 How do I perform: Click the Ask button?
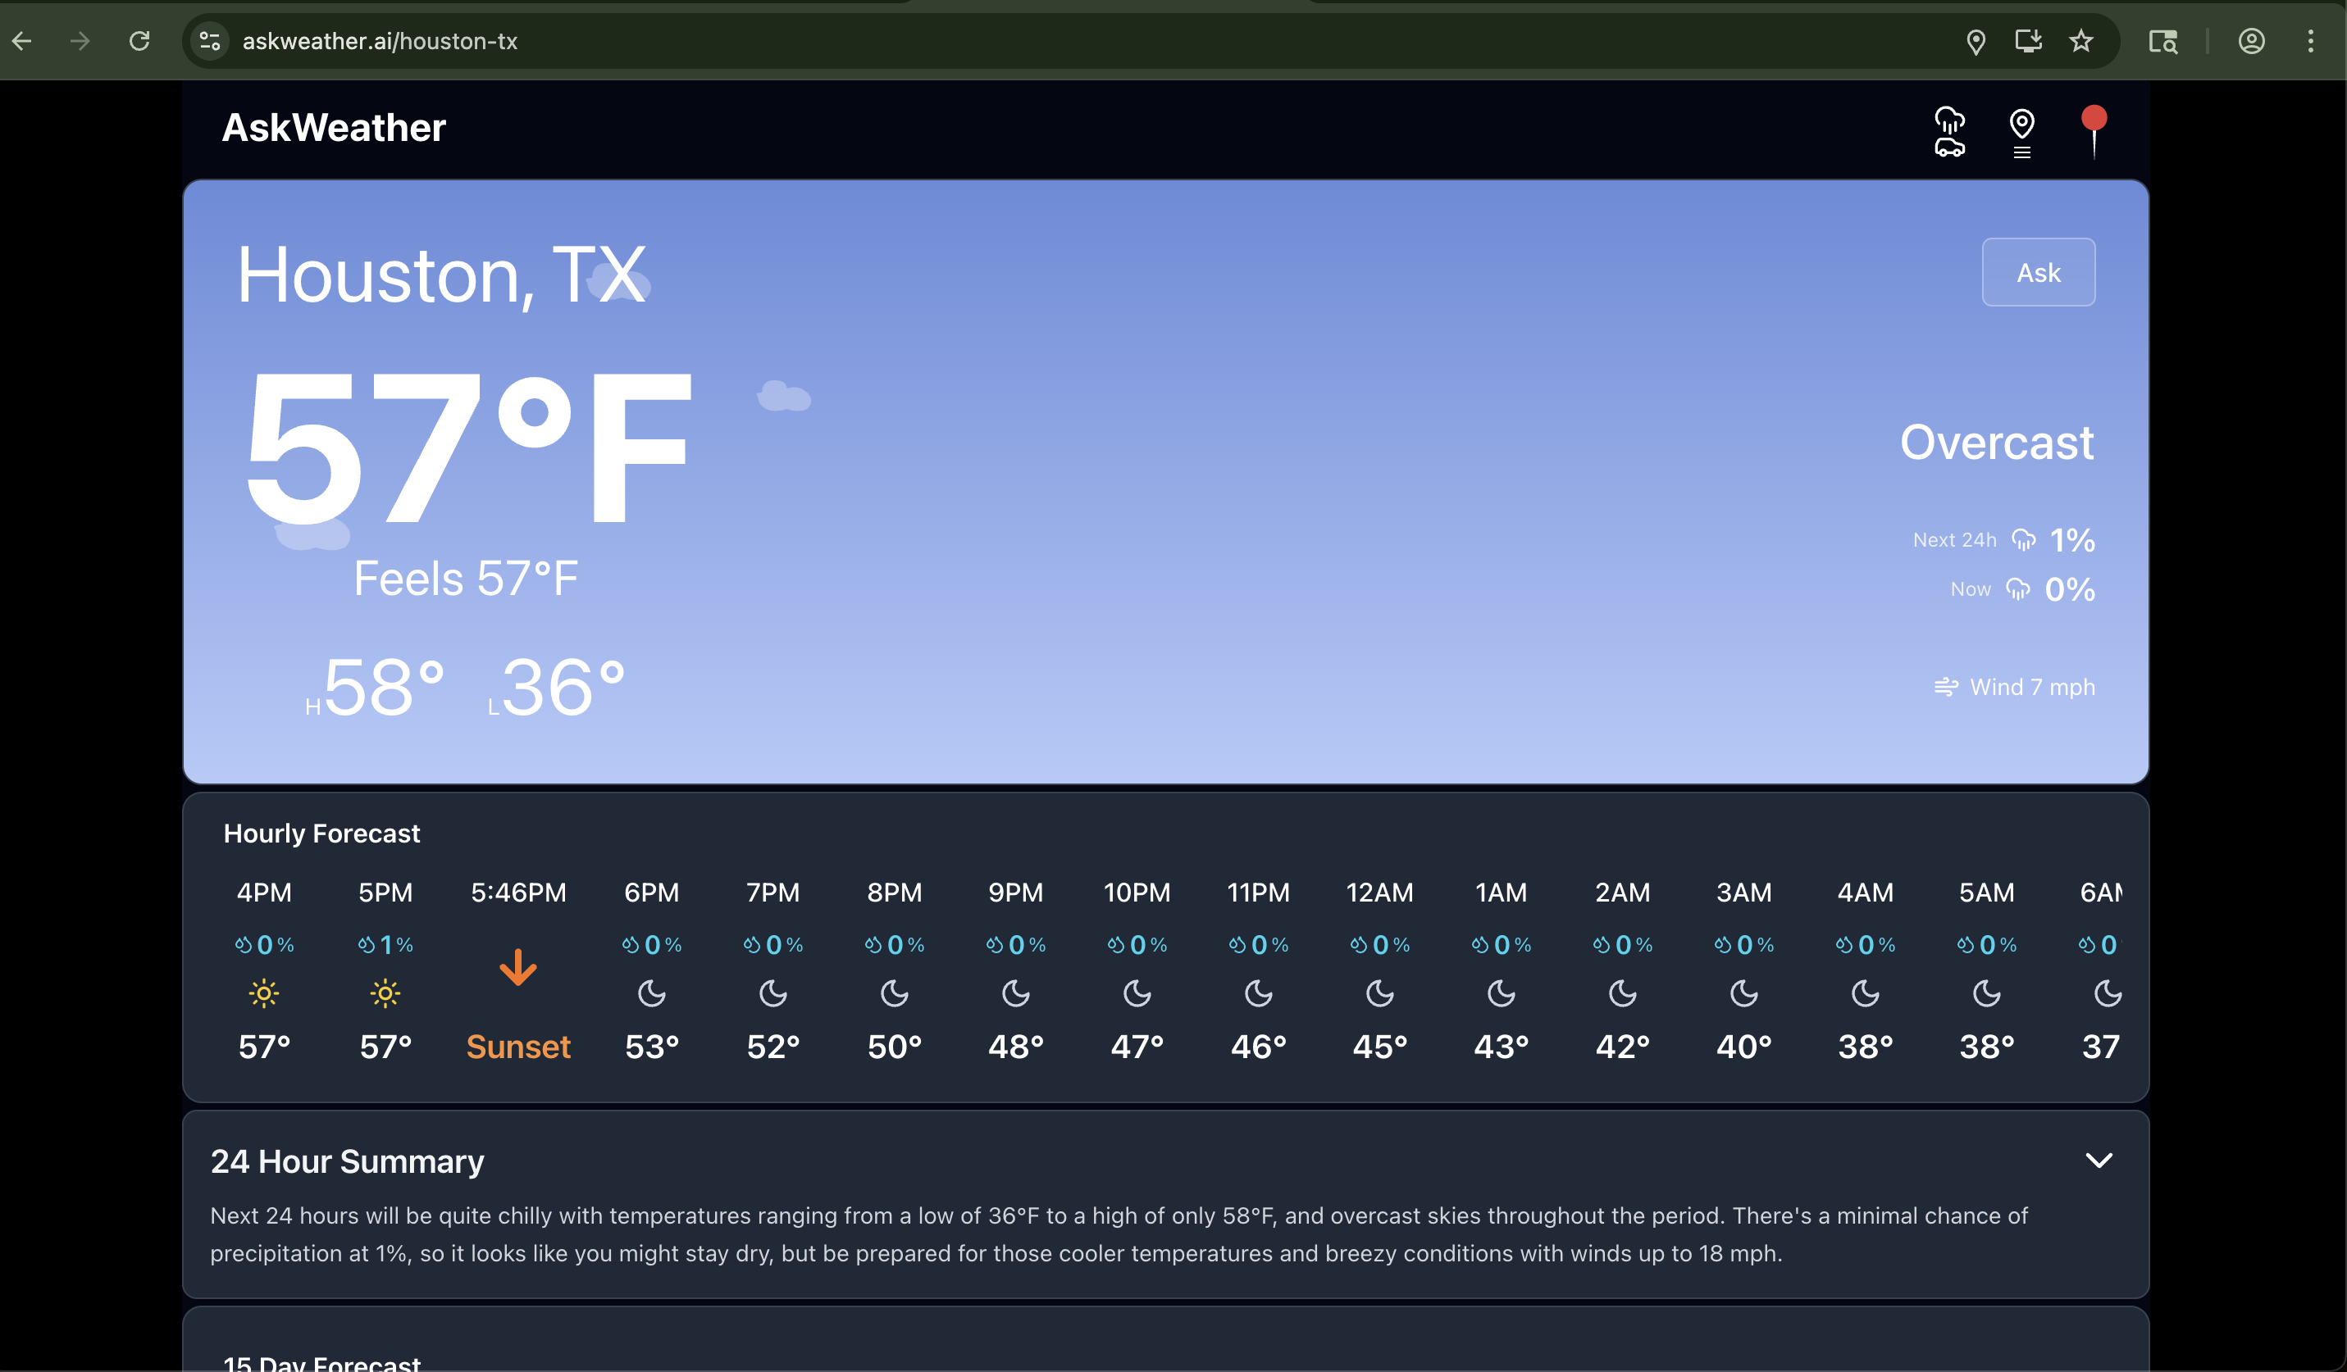pyautogui.click(x=2038, y=272)
